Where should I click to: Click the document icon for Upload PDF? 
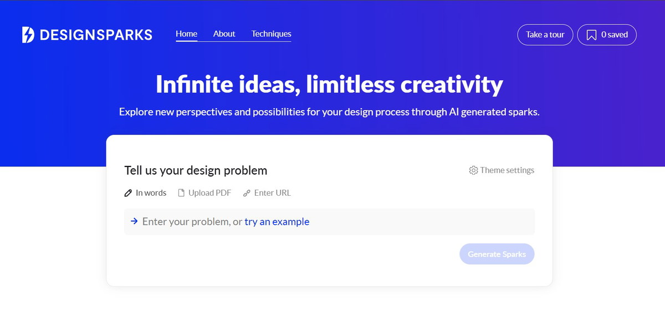(181, 193)
